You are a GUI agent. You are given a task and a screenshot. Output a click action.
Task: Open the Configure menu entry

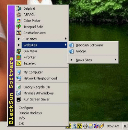click(x=26, y=108)
